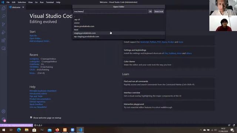237x133 pixels.
Task: Open the Go menu
Action: coord(36,2)
